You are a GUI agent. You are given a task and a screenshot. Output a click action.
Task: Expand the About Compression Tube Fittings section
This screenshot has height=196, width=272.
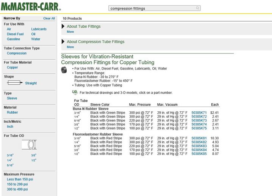(x=63, y=41)
